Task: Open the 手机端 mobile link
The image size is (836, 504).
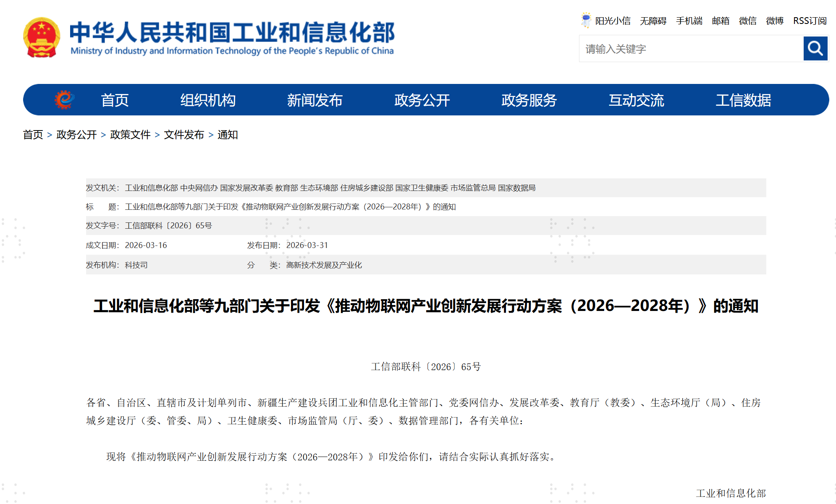Action: tap(689, 21)
